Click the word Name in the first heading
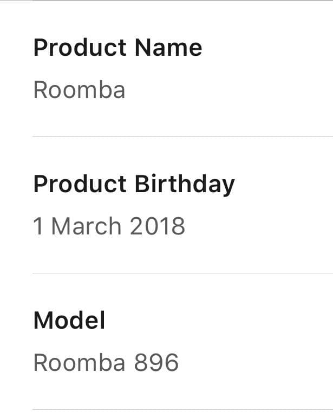 [168, 48]
